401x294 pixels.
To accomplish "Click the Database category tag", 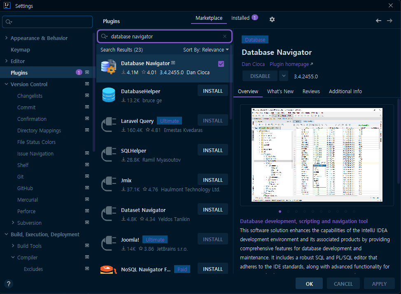I will (255, 40).
